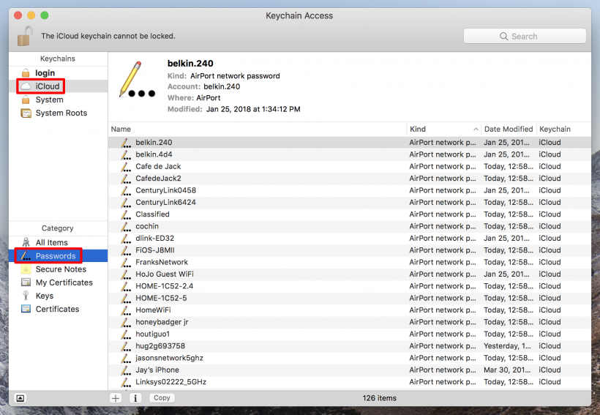This screenshot has height=415, width=600.
Task: Select the CafedeJack2 row
Action: click(x=349, y=179)
